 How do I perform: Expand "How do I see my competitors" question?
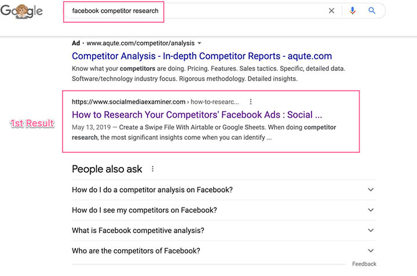371,210
